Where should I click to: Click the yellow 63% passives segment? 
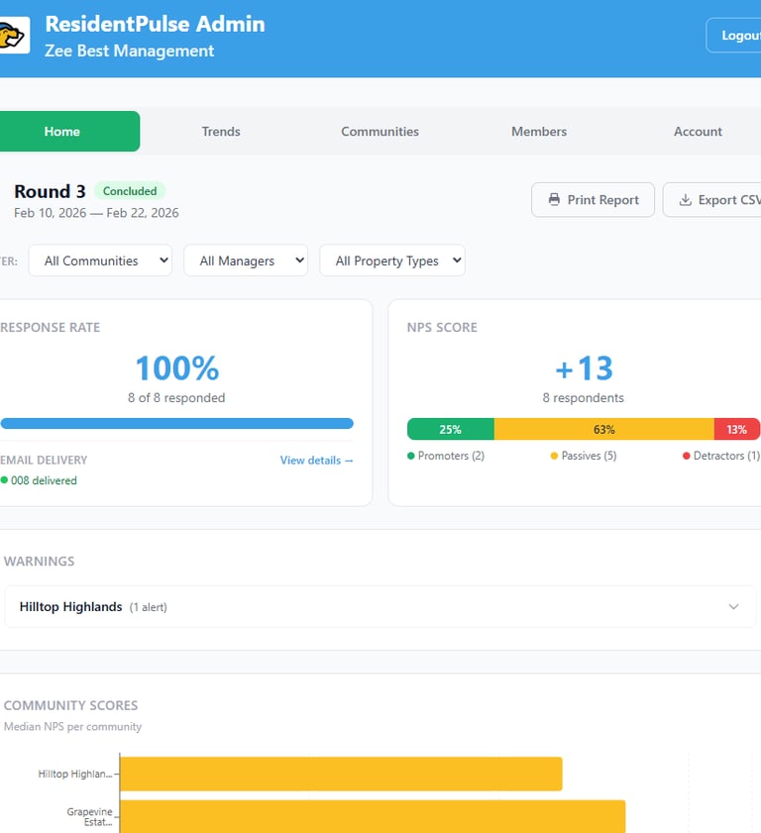(604, 429)
